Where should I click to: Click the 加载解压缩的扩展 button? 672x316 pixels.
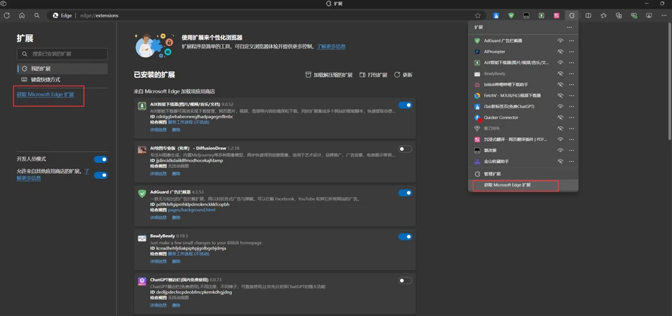tap(329, 75)
